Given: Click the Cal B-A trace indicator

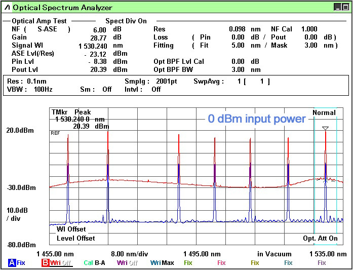Looking at the screenshot, I should (x=95, y=263).
